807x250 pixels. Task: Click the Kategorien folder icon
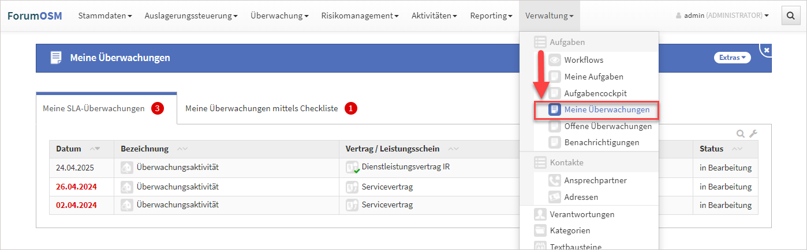click(540, 230)
